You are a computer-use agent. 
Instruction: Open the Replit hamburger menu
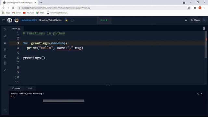4,20
